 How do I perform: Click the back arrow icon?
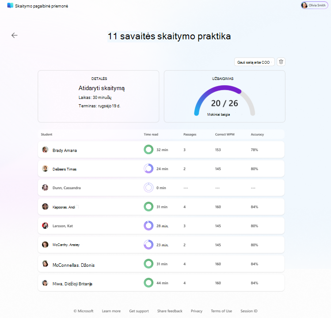(14, 35)
